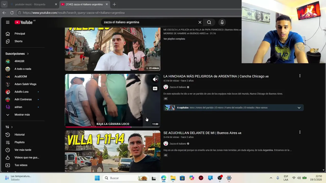The width and height of the screenshot is (326, 183).
Task: Open OBS Studio from the taskbar
Action: coord(220,178)
